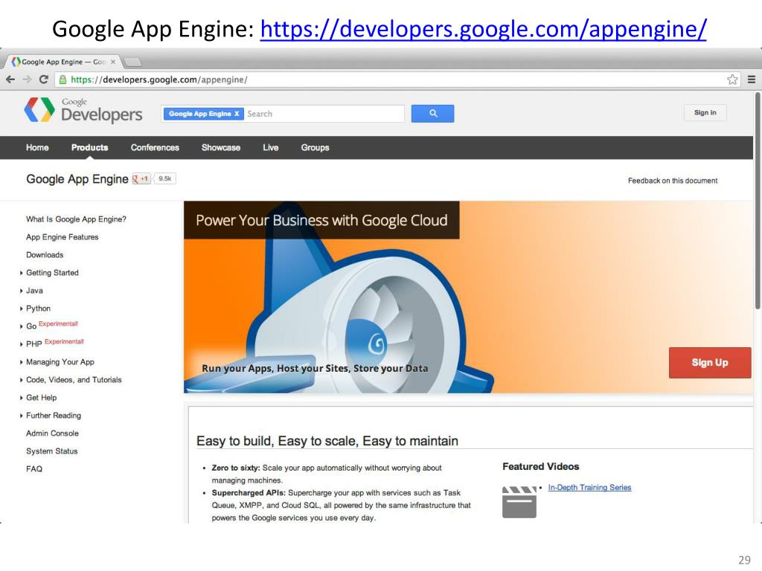762x571 pixels.
Task: Open the Showcase navigation item
Action: [221, 148]
